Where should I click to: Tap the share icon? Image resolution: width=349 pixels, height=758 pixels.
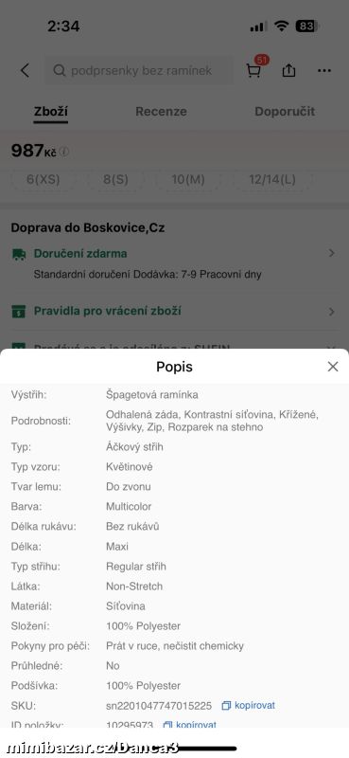tap(288, 70)
